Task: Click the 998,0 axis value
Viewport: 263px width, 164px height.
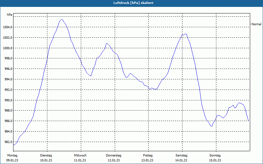Action: coord(8,58)
